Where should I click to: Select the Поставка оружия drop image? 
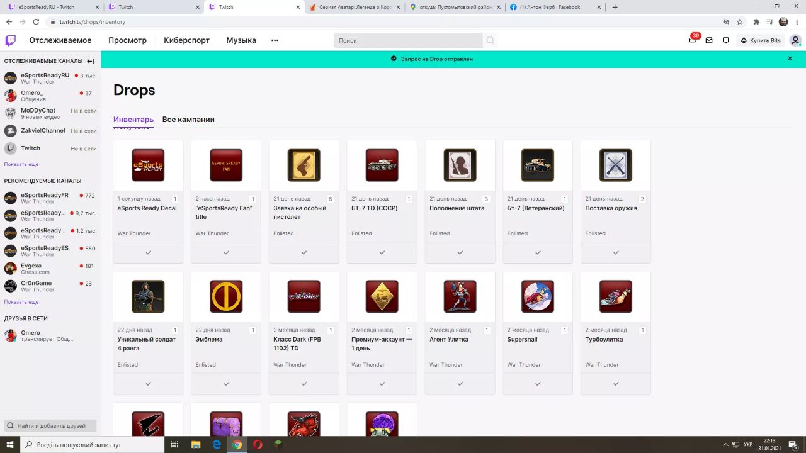pyautogui.click(x=616, y=165)
